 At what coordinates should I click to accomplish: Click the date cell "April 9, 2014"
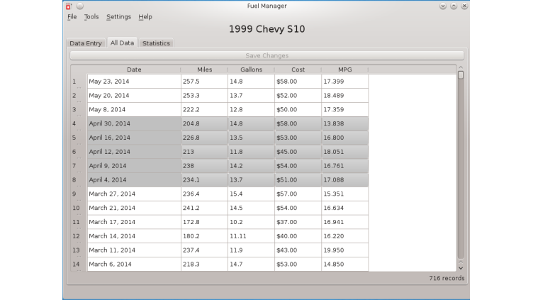point(134,166)
